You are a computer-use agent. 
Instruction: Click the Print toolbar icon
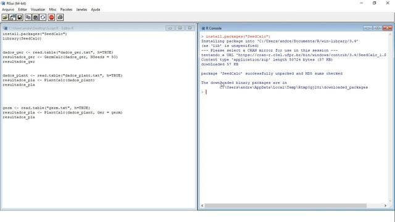[60, 17]
